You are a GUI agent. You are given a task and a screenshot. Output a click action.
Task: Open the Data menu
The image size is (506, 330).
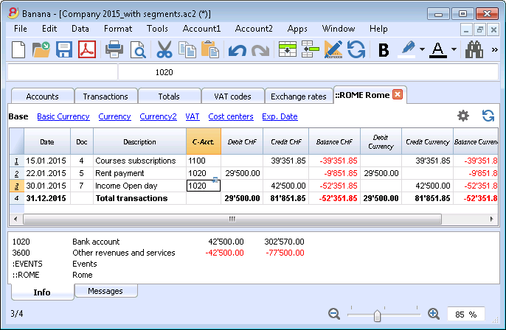click(80, 29)
